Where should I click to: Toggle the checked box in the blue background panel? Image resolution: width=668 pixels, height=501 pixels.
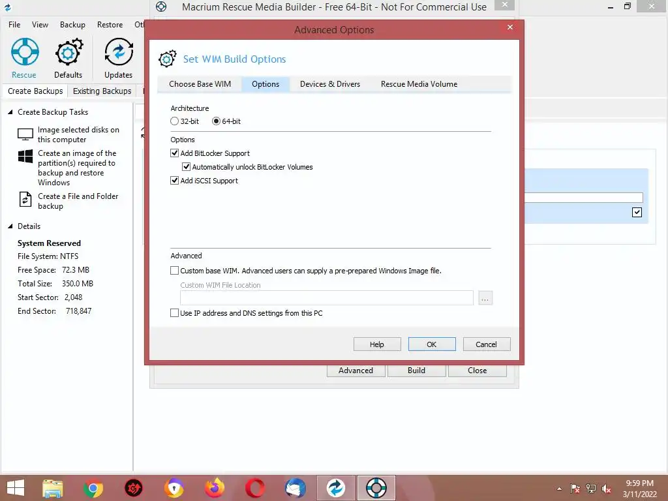(x=637, y=212)
